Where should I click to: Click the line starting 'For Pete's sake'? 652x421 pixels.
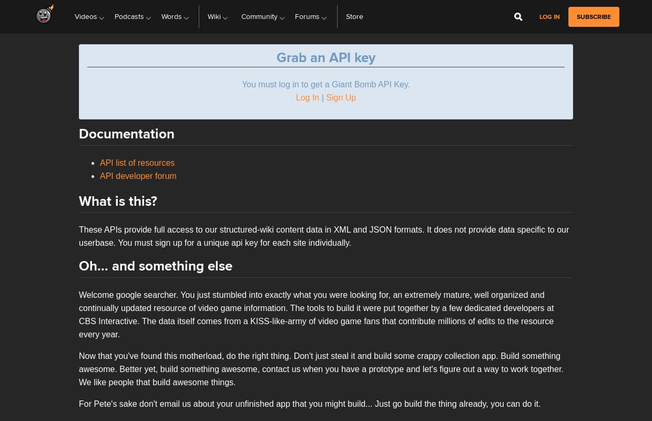310,404
